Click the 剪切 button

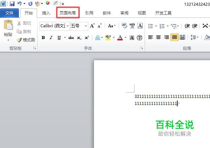24,23
